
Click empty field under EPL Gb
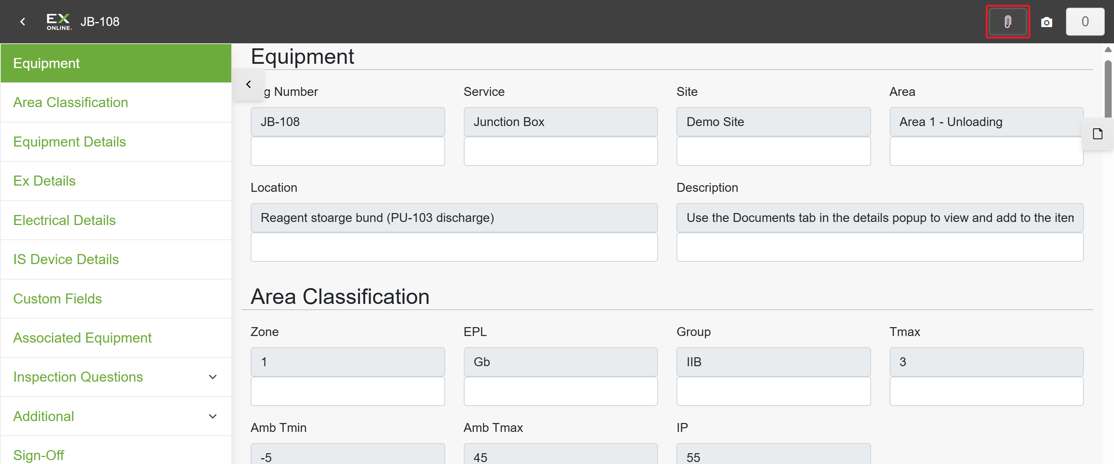click(x=560, y=391)
